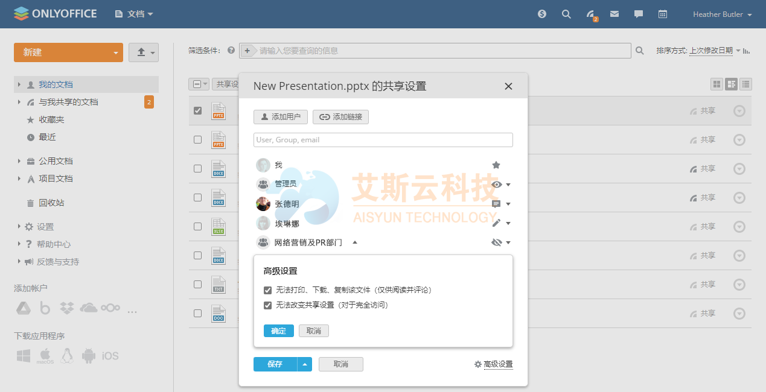Image resolution: width=766 pixels, height=392 pixels.
Task: Click the 添加用户 button
Action: pyautogui.click(x=281, y=117)
